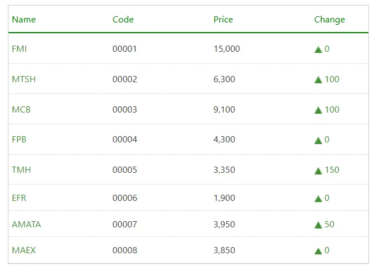
Task: Open the AMATA stock link
Action: (x=26, y=225)
